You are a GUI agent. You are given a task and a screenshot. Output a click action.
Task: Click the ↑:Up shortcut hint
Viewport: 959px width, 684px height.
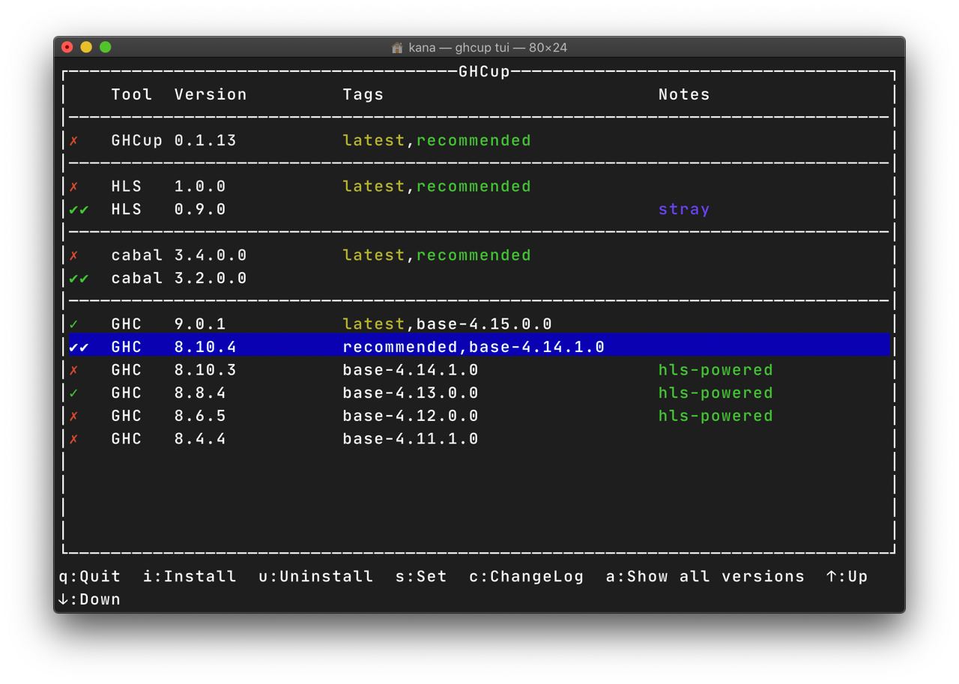coord(847,576)
